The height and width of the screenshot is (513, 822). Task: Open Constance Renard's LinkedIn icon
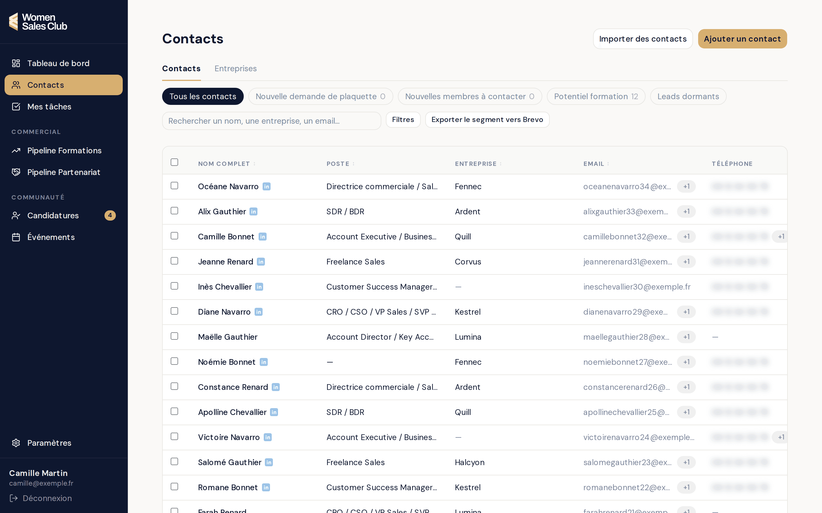(276, 388)
